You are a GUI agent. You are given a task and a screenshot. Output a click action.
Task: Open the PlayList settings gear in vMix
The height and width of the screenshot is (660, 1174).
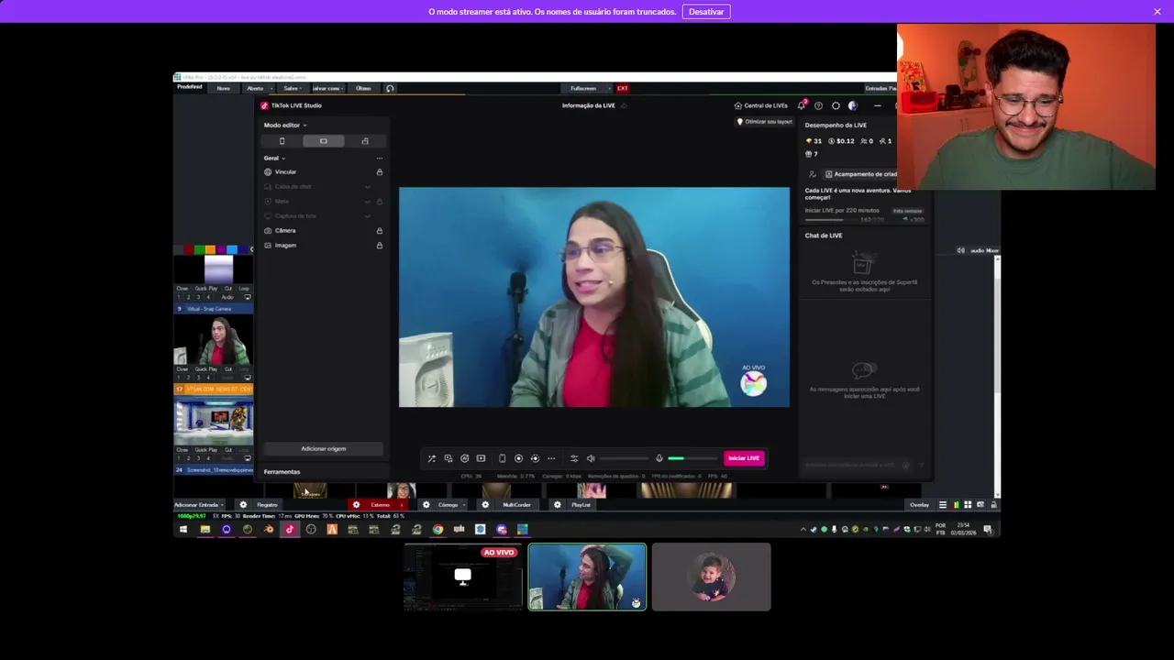(557, 505)
